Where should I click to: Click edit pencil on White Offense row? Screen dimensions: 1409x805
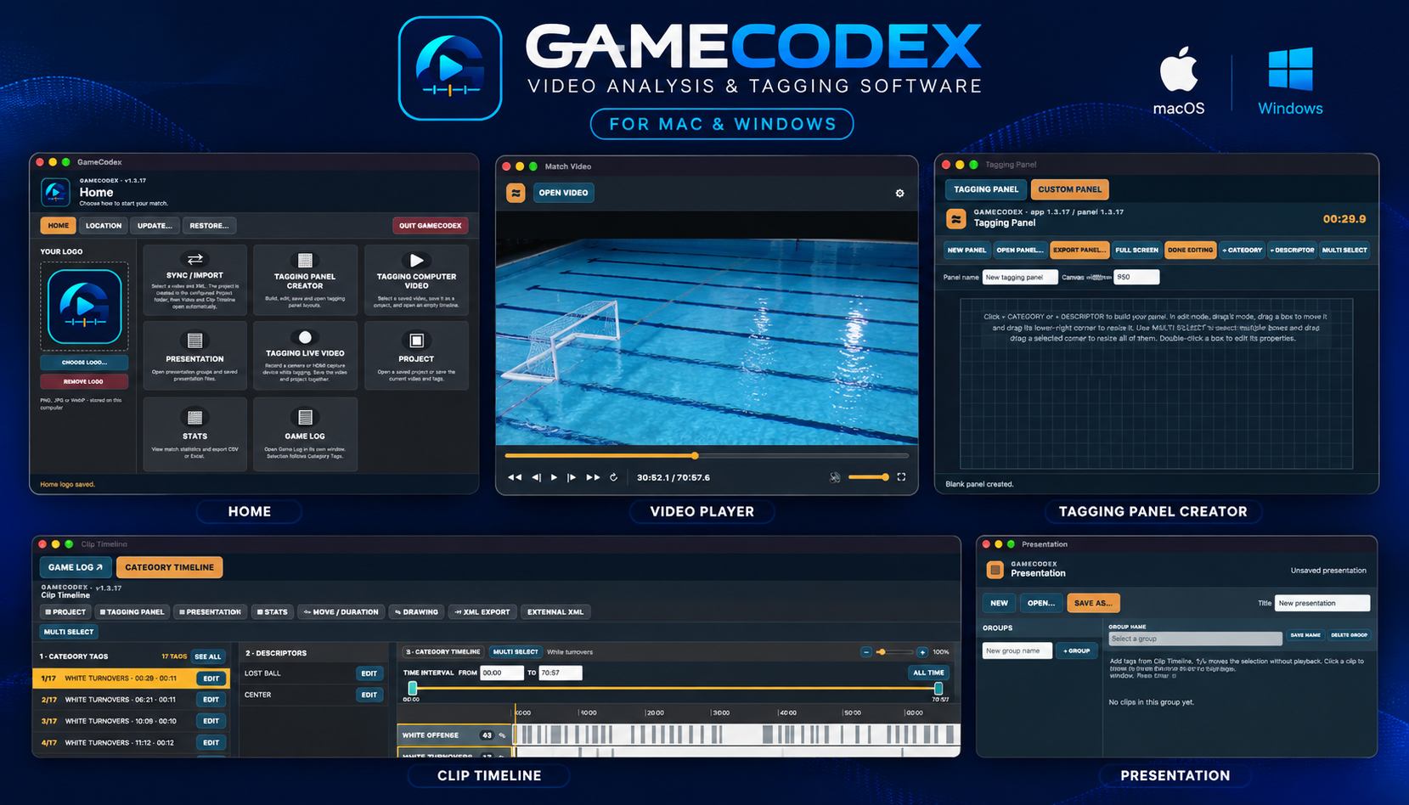502,735
